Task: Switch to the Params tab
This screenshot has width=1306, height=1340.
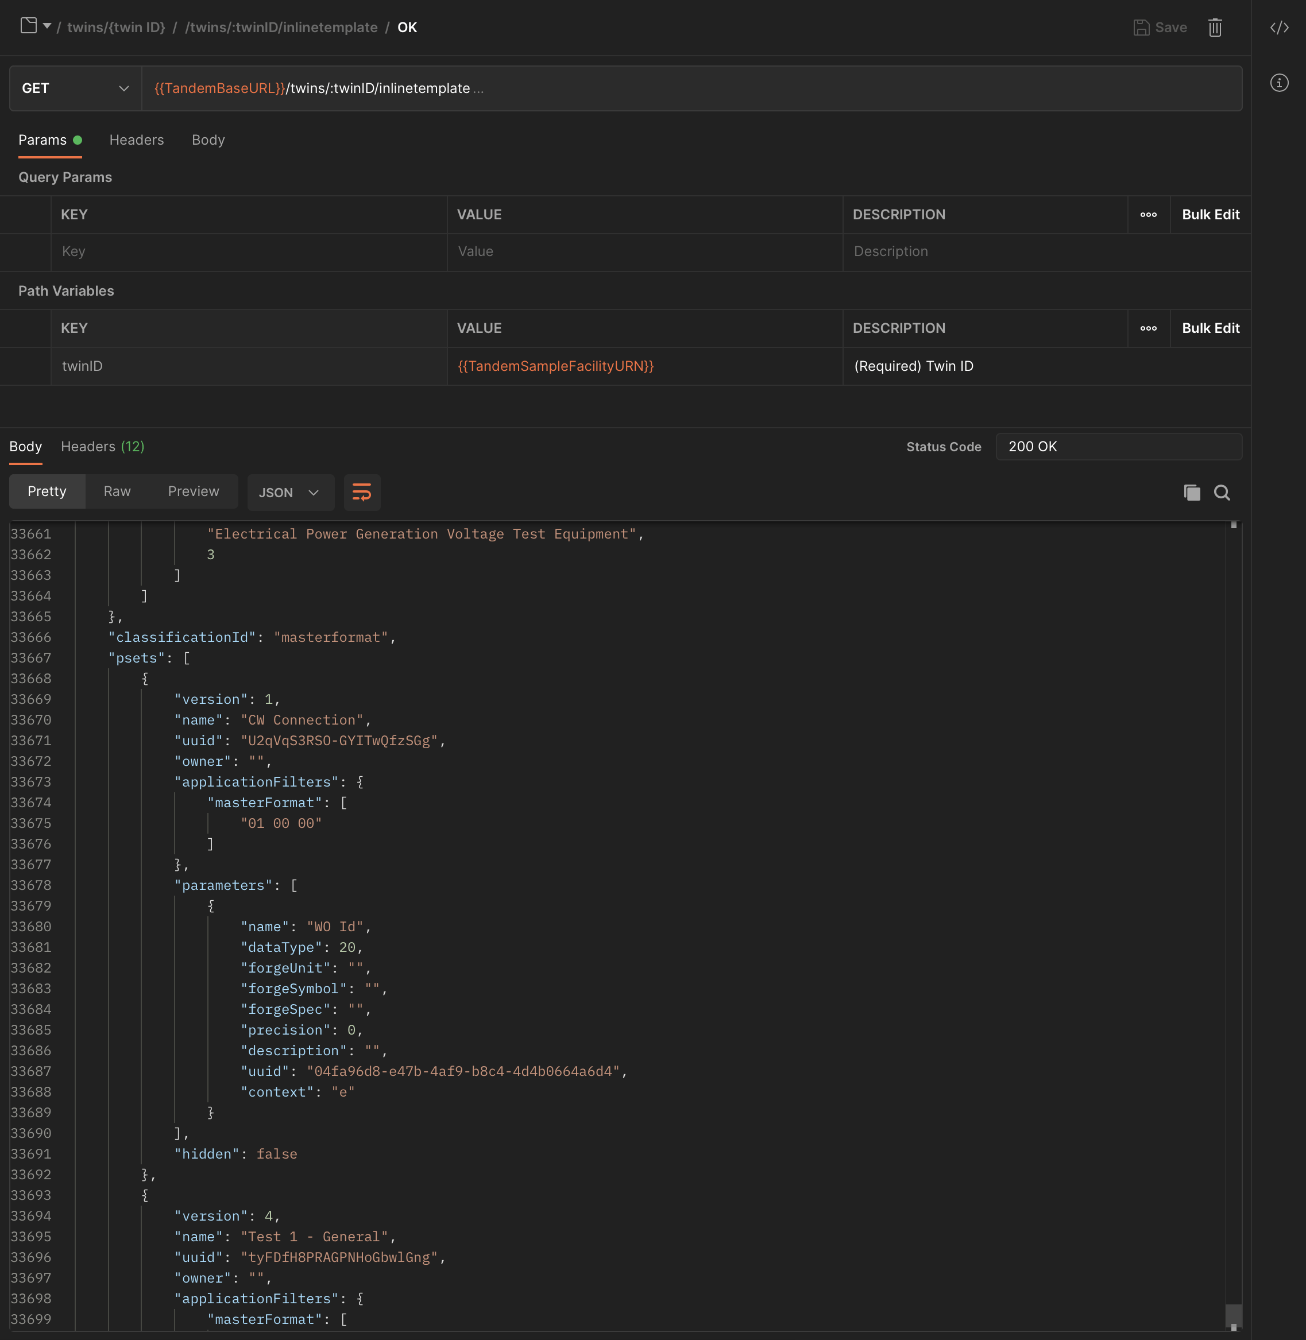Action: pyautogui.click(x=50, y=140)
